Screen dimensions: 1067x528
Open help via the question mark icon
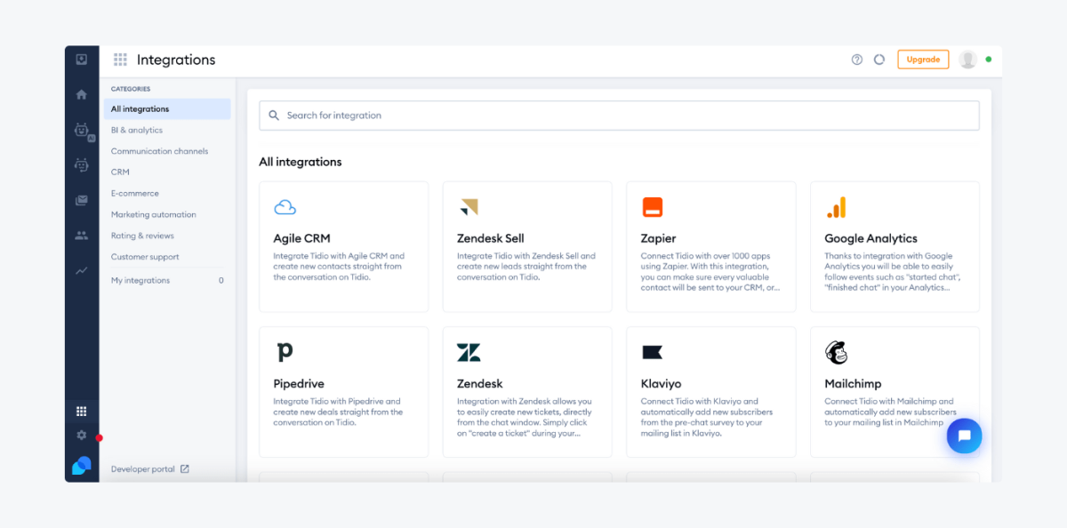coord(856,59)
